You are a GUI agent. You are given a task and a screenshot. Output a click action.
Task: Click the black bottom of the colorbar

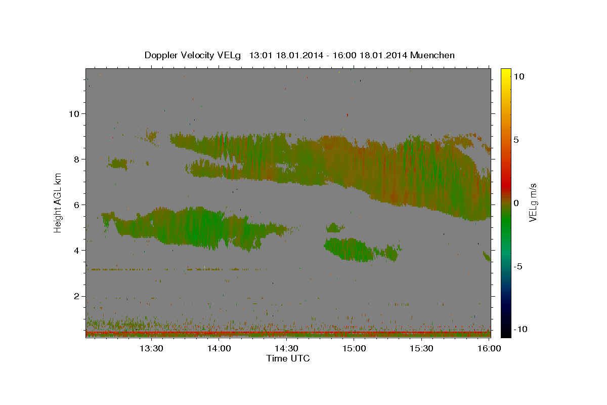(x=505, y=330)
